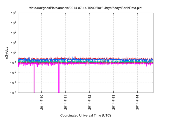Click the 2014-7-13 x-axis date label
The image size is (169, 118).
pyautogui.click(x=113, y=102)
